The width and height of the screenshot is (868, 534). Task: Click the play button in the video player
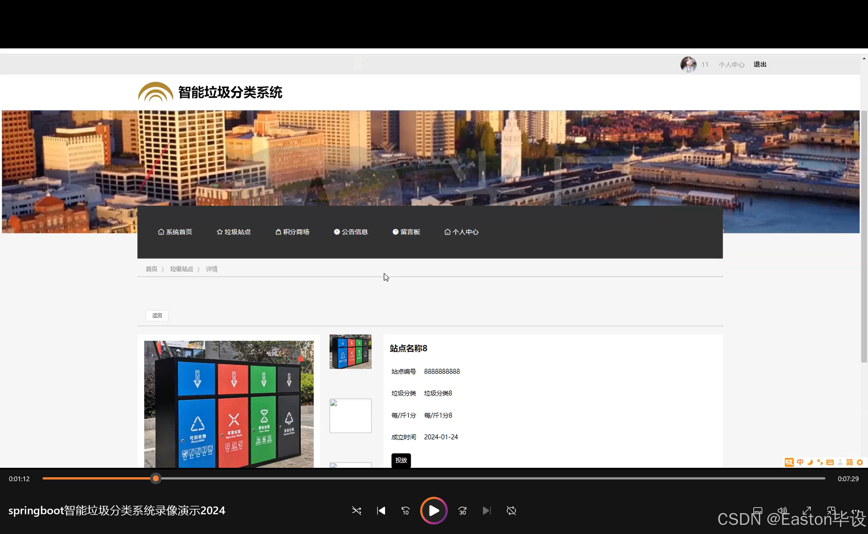click(434, 511)
